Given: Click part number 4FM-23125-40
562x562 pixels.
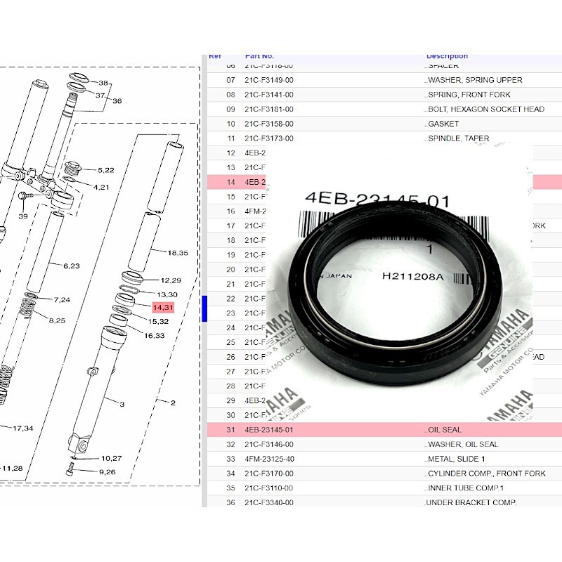Looking at the screenshot, I should (269, 459).
